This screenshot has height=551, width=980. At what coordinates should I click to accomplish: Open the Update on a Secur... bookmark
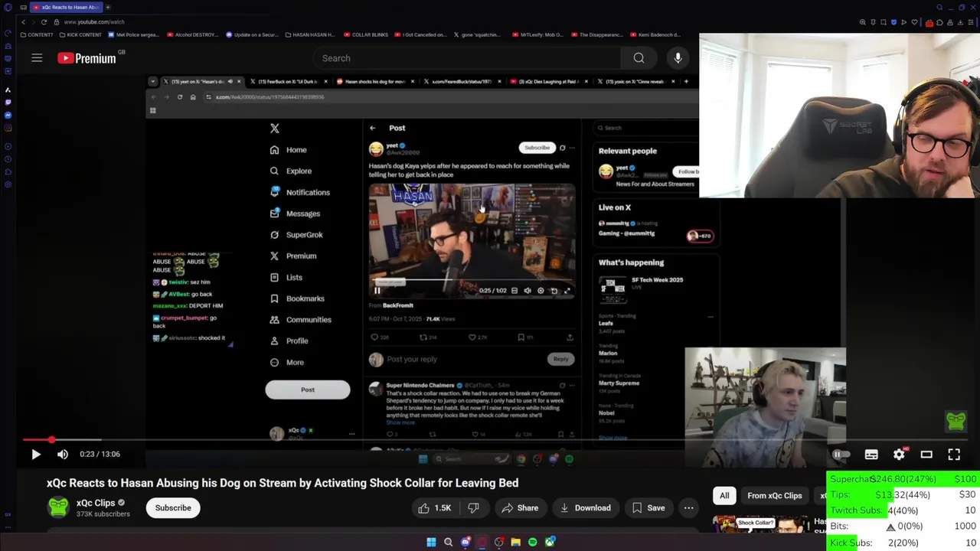pos(252,34)
